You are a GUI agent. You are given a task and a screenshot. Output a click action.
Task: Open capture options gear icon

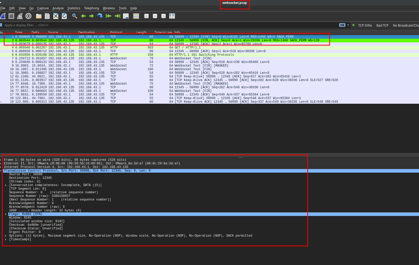coord(28,16)
